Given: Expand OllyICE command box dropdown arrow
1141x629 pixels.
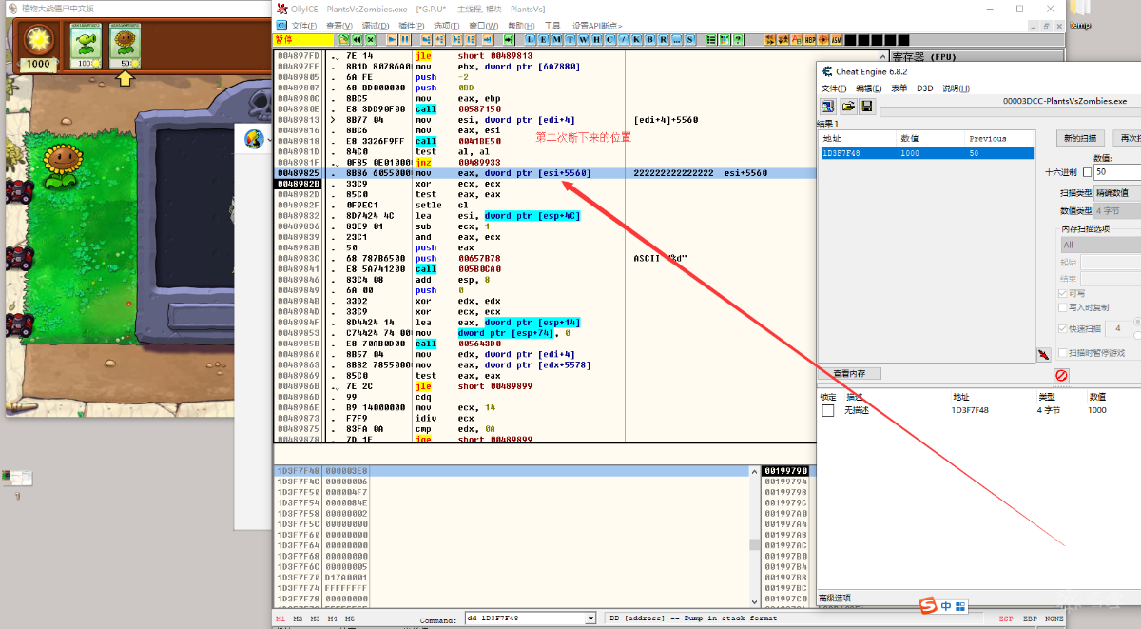Looking at the screenshot, I should [x=590, y=619].
